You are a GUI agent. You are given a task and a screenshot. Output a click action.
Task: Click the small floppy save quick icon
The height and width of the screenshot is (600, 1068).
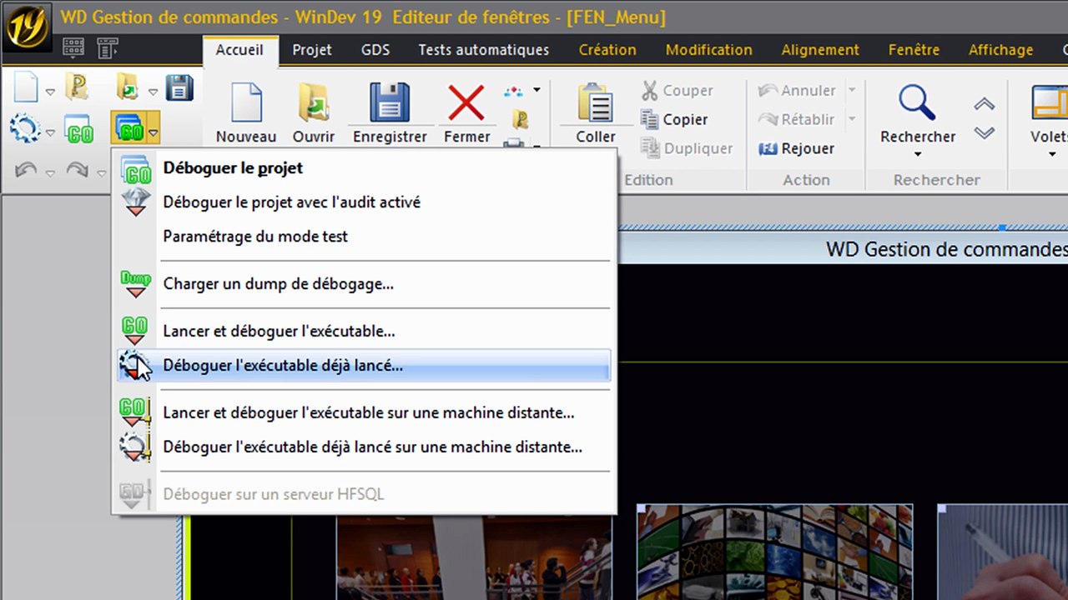[179, 87]
